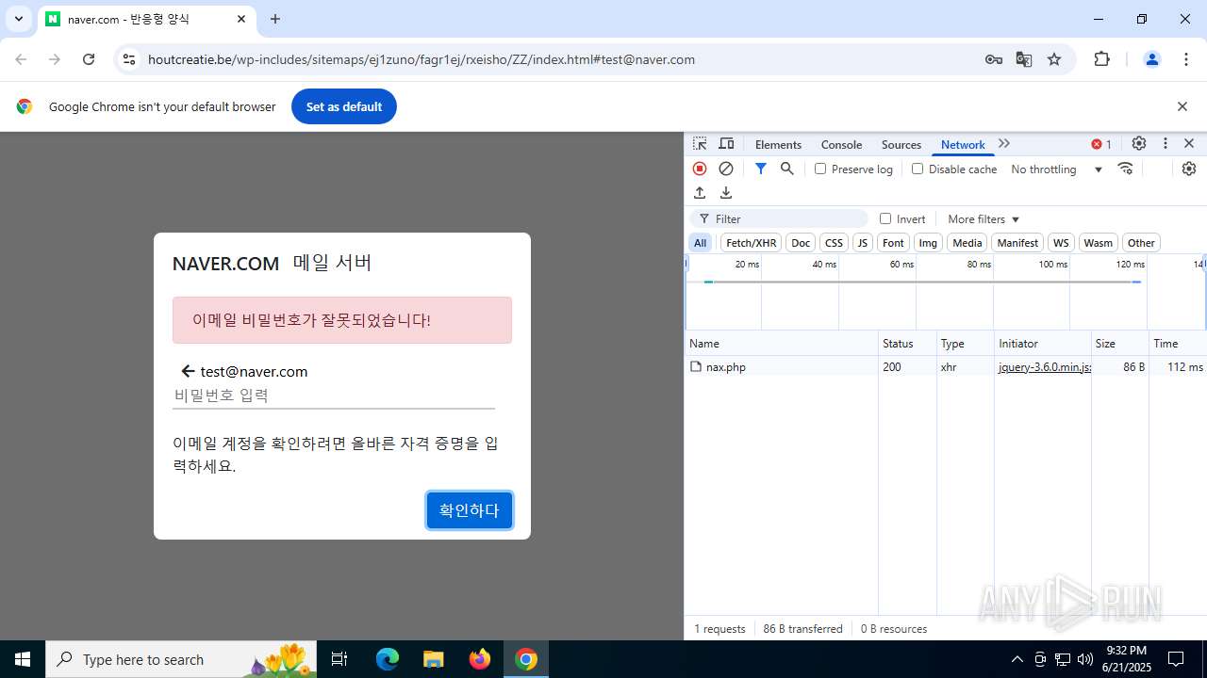Filter requests by Doc type
Viewport: 1207px width, 678px height.
coord(801,243)
